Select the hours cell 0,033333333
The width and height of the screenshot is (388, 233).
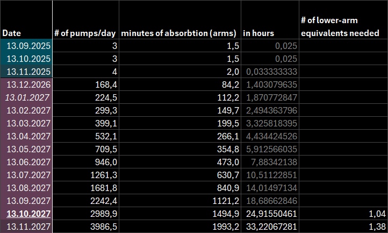tap(271, 71)
